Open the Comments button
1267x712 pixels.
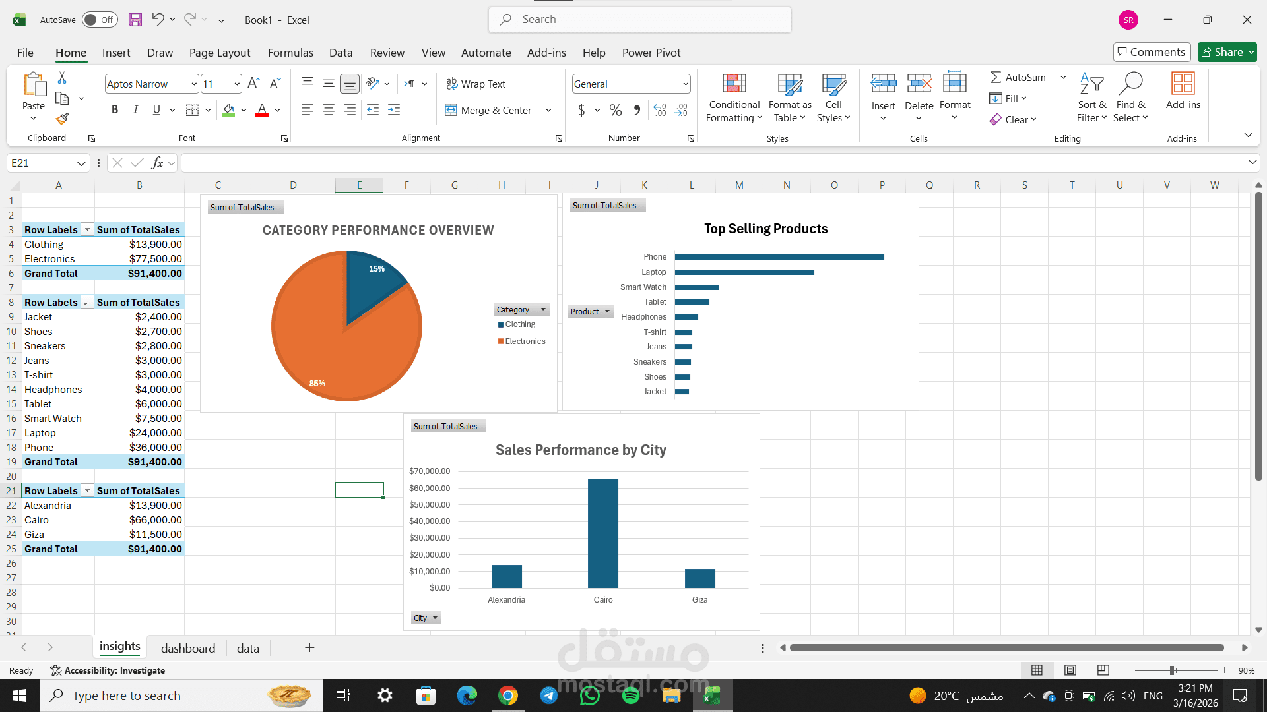coord(1152,52)
